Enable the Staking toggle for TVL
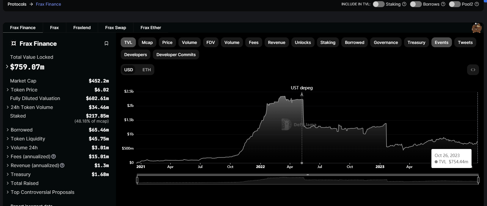This screenshot has width=487, height=206. click(x=378, y=4)
